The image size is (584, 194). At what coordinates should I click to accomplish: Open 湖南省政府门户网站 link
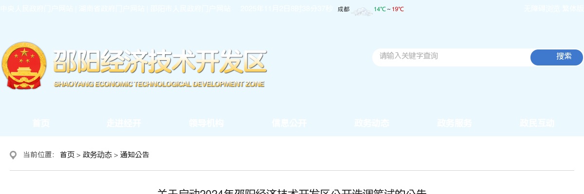(x=111, y=9)
